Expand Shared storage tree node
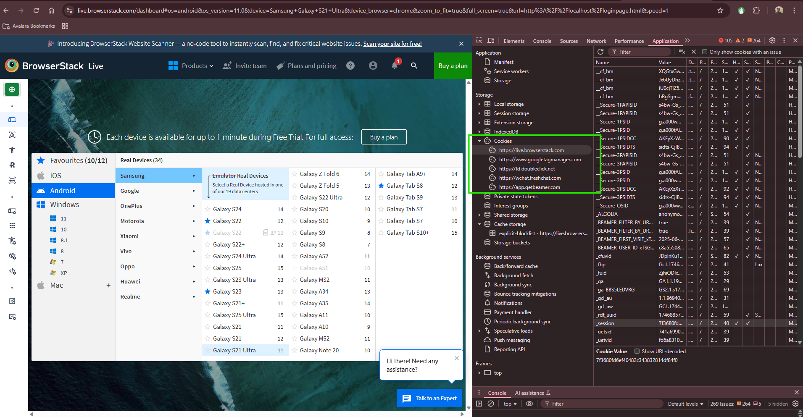The image size is (803, 417). pos(479,215)
